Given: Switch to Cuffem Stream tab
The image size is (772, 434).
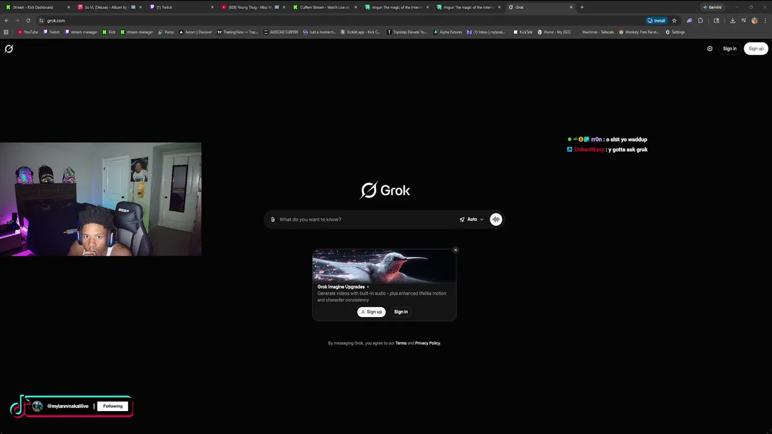Looking at the screenshot, I should click(x=324, y=7).
